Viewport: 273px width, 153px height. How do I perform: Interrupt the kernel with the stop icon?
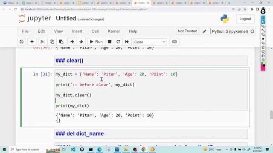point(110,42)
